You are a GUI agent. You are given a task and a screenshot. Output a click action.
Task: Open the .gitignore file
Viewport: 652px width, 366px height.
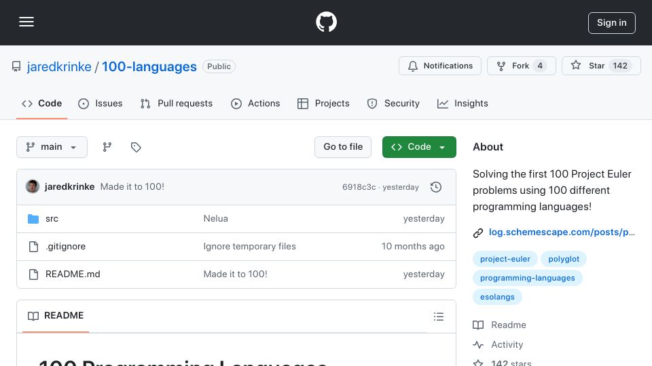pos(66,247)
